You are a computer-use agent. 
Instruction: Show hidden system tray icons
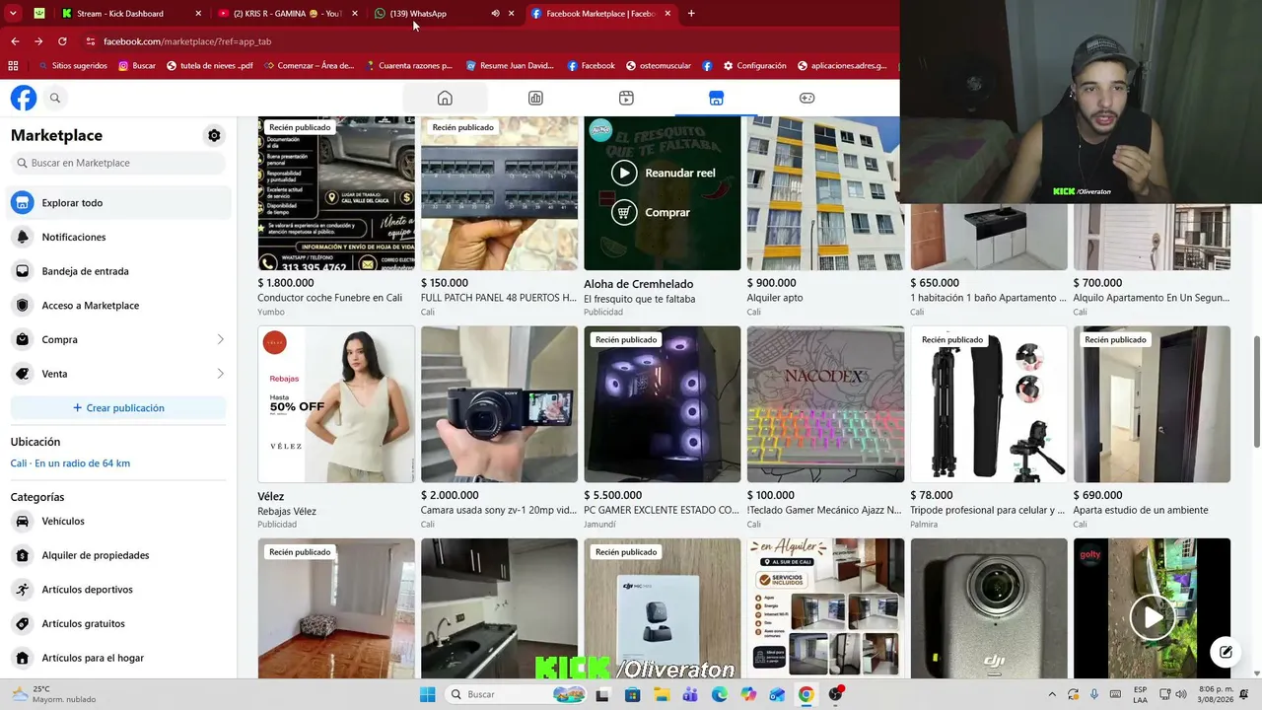click(1051, 694)
